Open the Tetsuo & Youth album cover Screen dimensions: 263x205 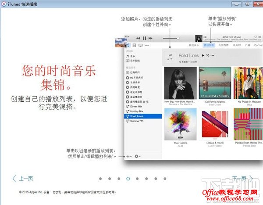coord(215,124)
